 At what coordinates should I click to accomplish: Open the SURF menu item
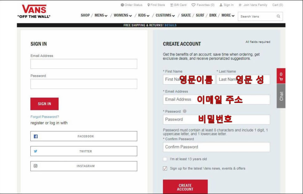click(x=200, y=15)
